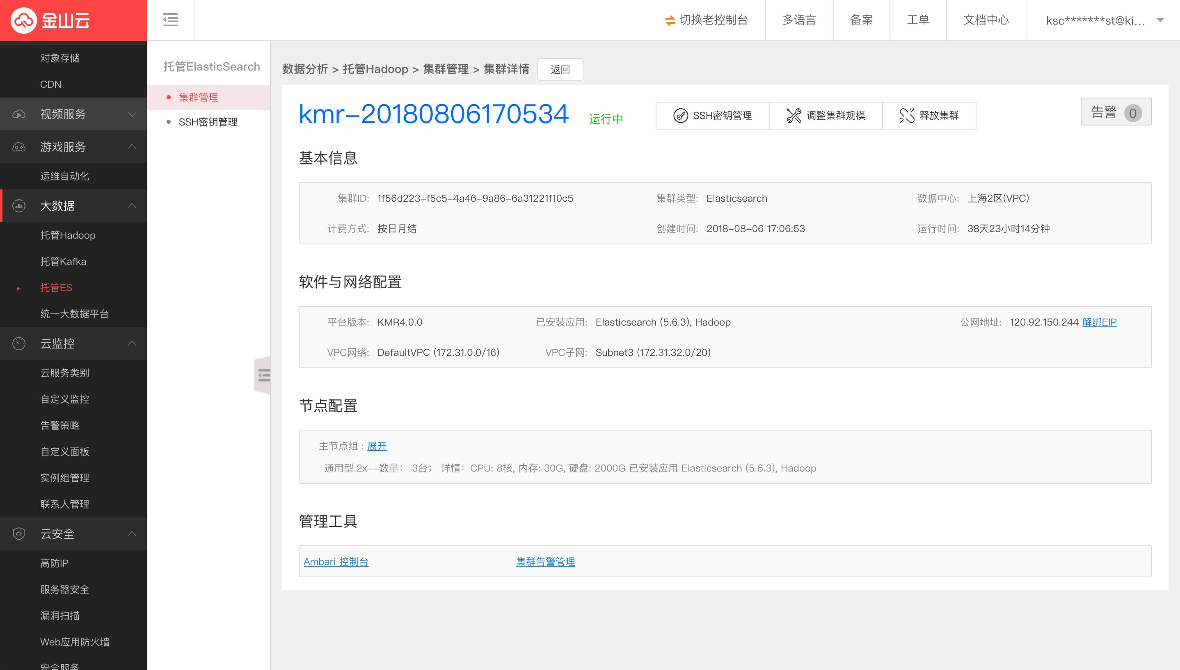This screenshot has width=1180, height=670.
Task: Collapse the 云监控 section chevron
Action: 132,343
